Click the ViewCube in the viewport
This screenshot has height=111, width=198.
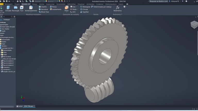[194, 25]
